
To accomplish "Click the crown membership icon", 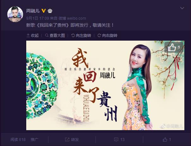I will [x=50, y=11].
